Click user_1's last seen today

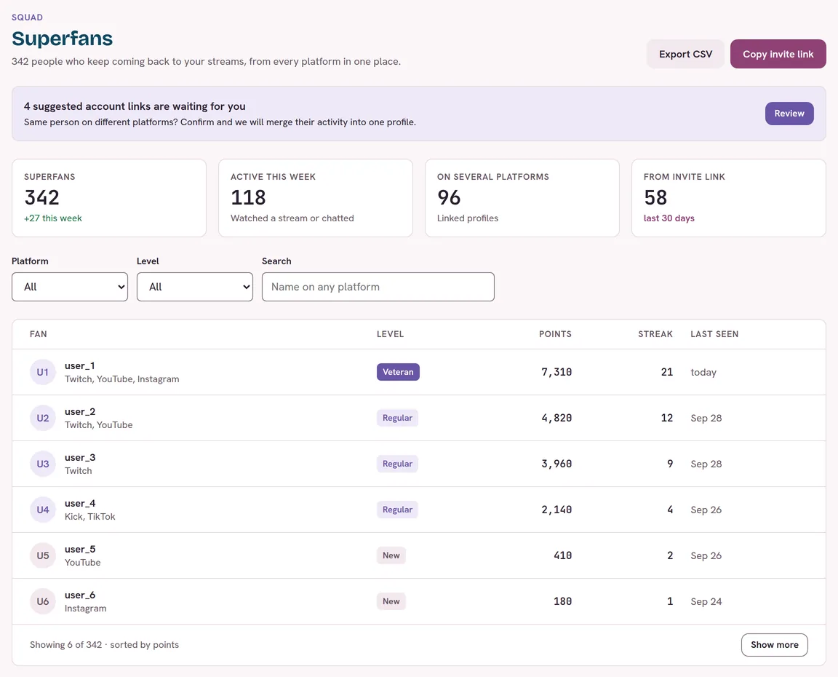pyautogui.click(x=703, y=372)
